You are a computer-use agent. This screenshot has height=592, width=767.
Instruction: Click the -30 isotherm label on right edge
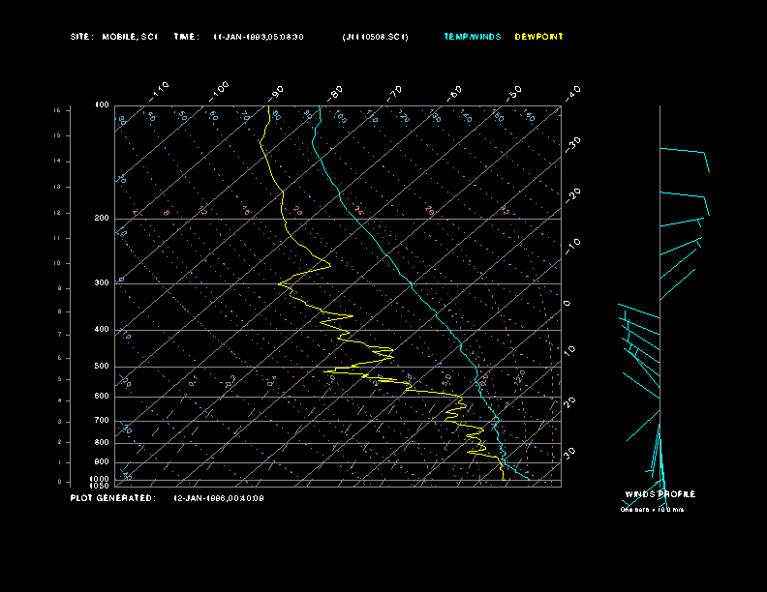(572, 144)
